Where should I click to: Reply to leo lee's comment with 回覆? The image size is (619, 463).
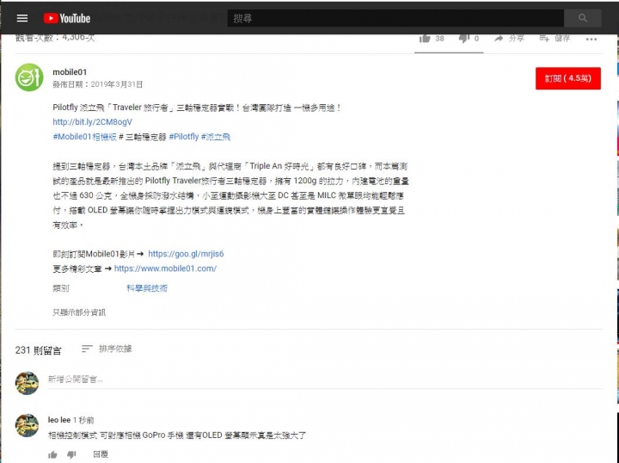[x=101, y=454]
